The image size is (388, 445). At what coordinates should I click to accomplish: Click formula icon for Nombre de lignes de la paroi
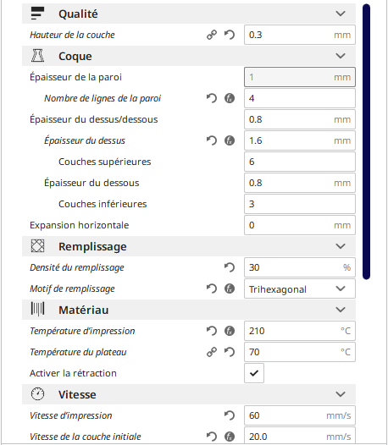[x=230, y=98]
